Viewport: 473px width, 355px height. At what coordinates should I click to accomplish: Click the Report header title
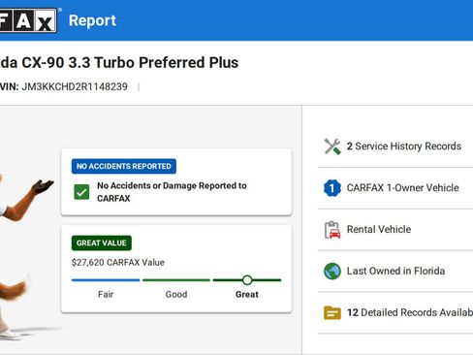[x=92, y=20]
